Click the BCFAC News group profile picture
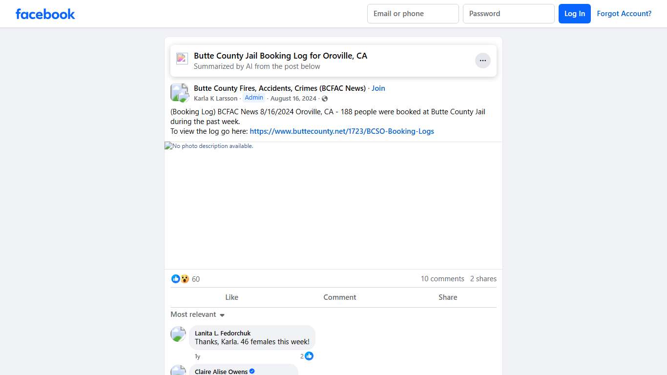The height and width of the screenshot is (375, 667). [x=179, y=92]
